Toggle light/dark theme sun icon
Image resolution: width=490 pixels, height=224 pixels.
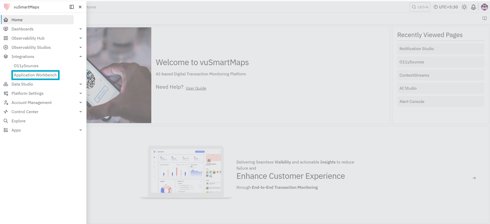pos(464,7)
